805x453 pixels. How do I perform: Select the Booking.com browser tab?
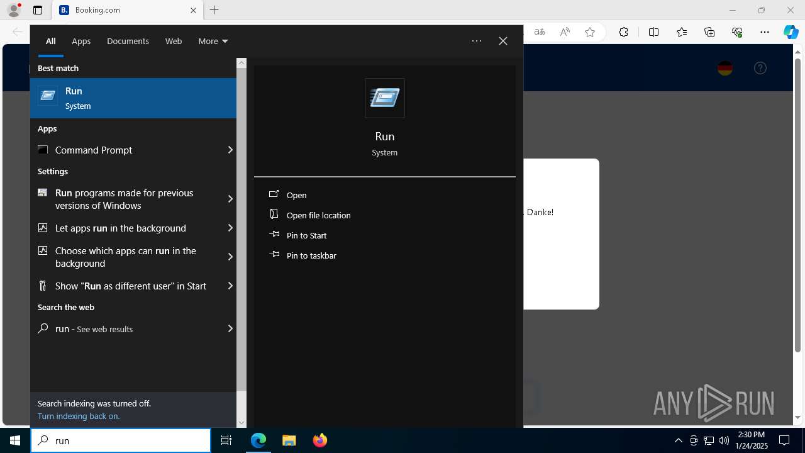[126, 10]
